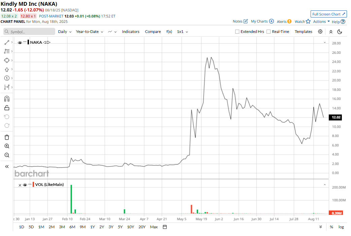Select the 1Y range tab
This screenshot has height=236, width=351.
point(93,227)
